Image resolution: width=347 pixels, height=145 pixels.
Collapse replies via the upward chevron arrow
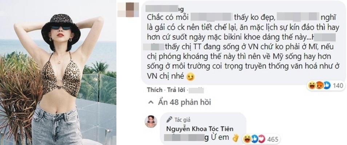click(x=151, y=102)
